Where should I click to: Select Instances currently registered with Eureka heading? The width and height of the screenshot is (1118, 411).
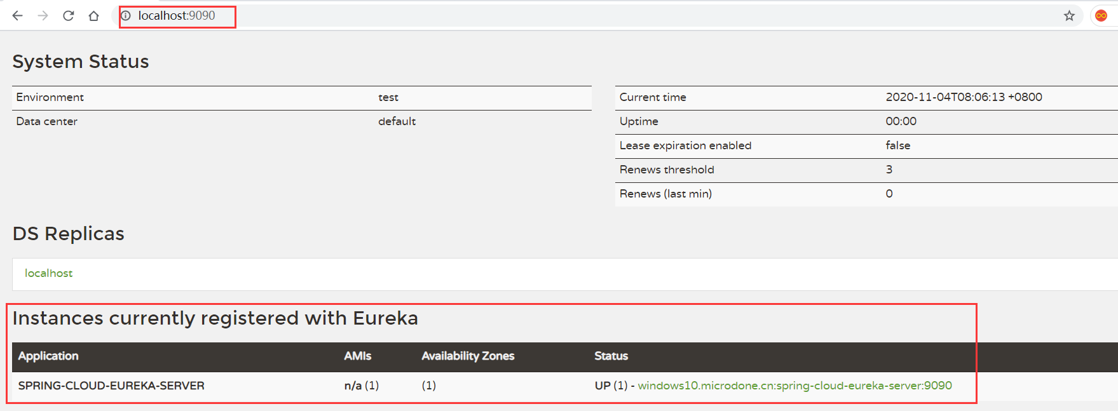(215, 318)
